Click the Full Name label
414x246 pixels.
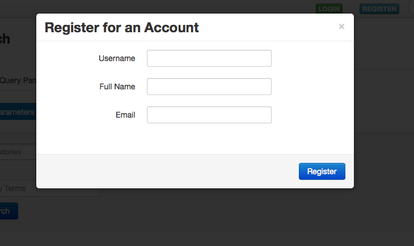(117, 87)
